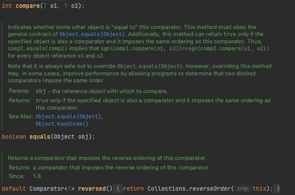Click the 'Params:' label in the doc
The height and width of the screenshot is (195, 295).
(19, 91)
